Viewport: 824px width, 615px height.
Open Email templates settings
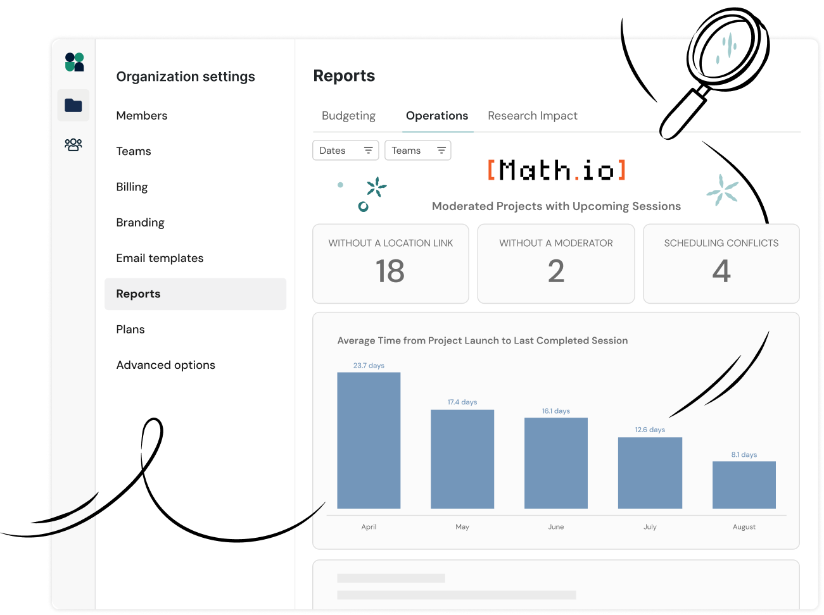160,258
